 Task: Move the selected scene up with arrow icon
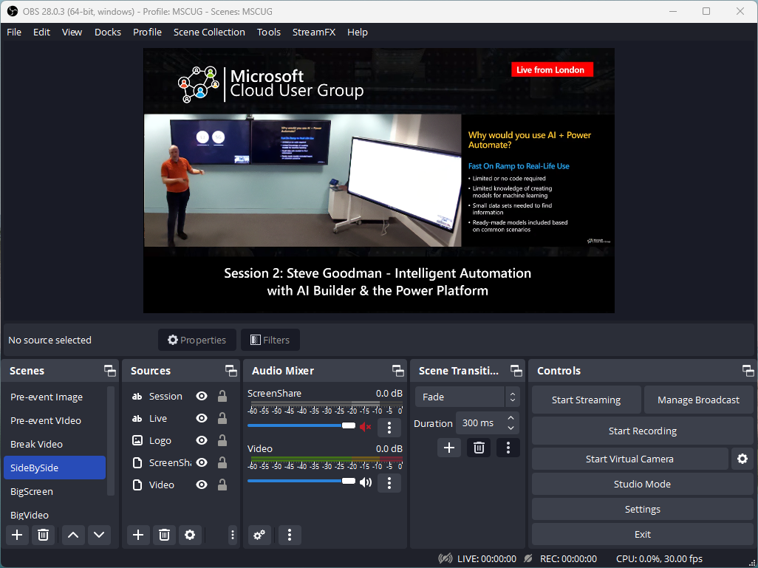pyautogui.click(x=72, y=535)
